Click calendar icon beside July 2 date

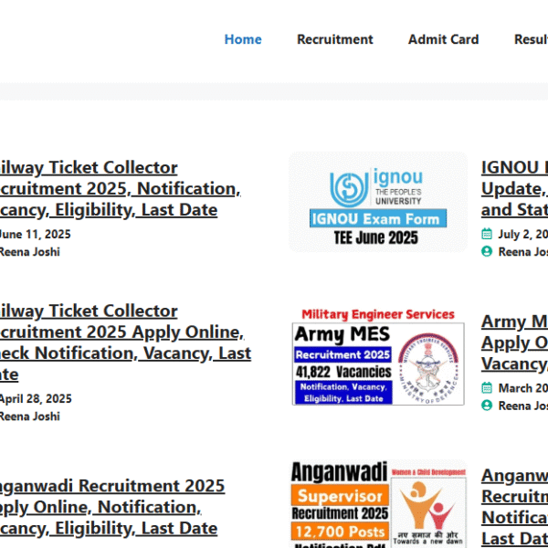coord(487,234)
